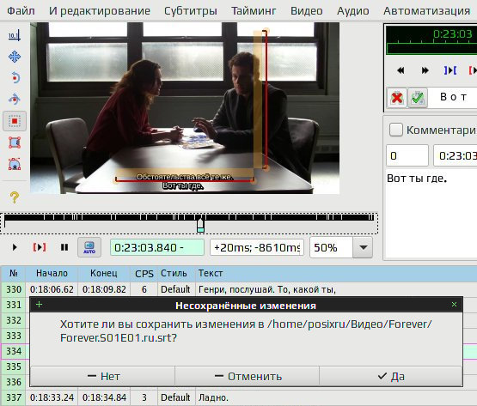The height and width of the screenshot is (406, 477).
Task: Select row number 334
Action: [14, 351]
